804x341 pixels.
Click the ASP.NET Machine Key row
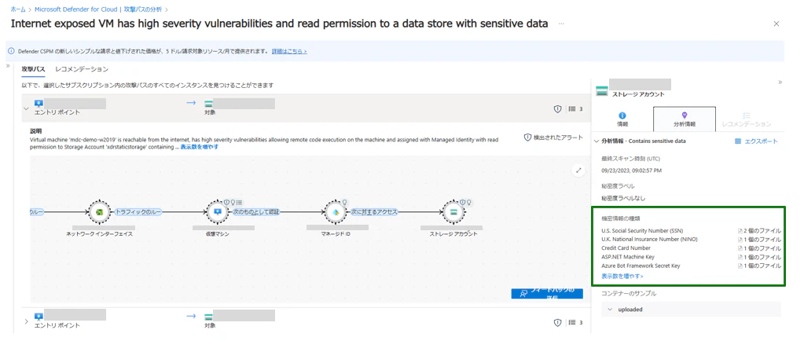691,257
